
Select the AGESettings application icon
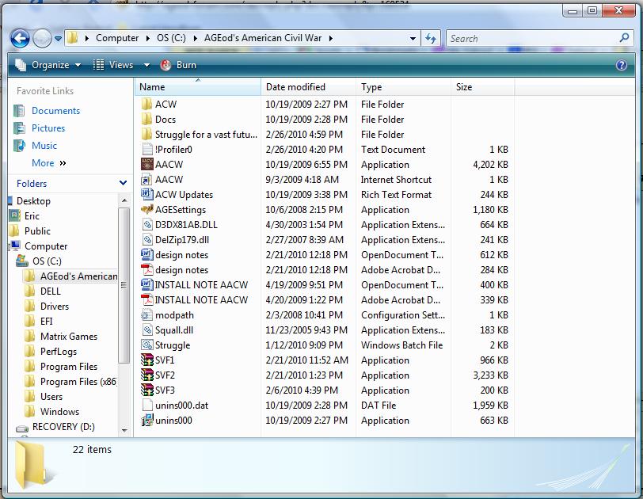point(146,210)
